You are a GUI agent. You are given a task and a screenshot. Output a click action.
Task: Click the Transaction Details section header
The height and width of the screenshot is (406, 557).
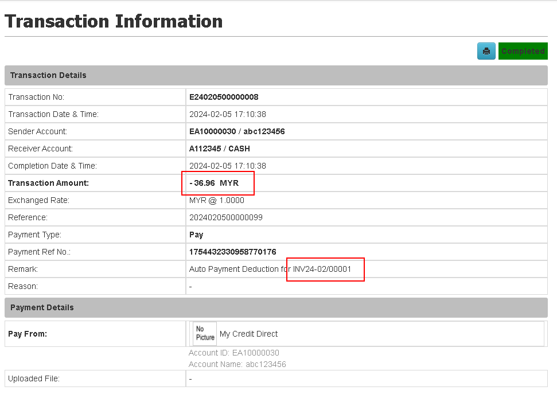click(x=48, y=75)
